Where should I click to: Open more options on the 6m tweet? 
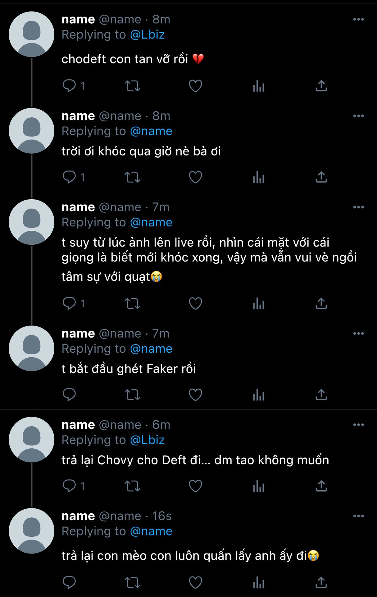pyautogui.click(x=358, y=425)
